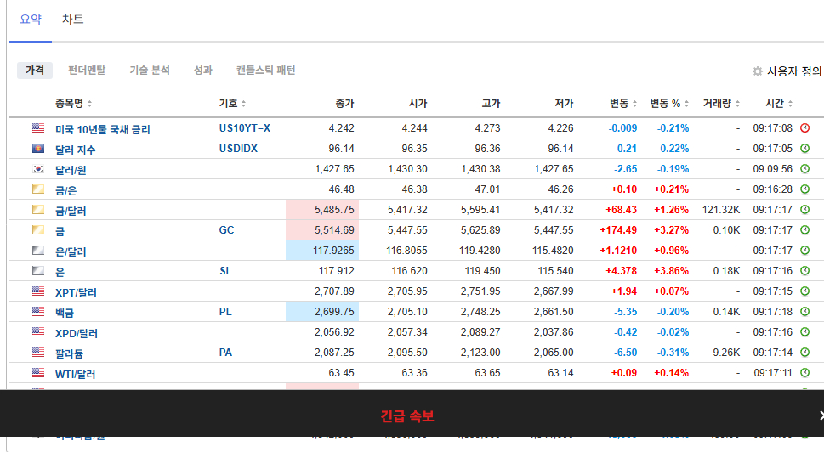This screenshot has height=452, width=824.
Task: Switch to the 차트 tab
Action: coord(73,20)
